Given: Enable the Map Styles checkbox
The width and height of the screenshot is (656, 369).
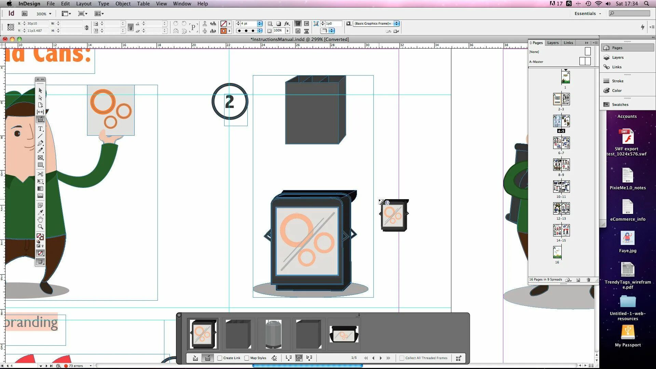Looking at the screenshot, I should point(247,358).
